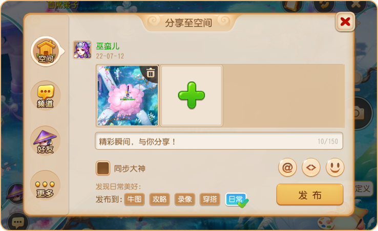This screenshot has height=231, width=378.
Task: Insert a link using the <> icon
Action: pyautogui.click(x=311, y=168)
